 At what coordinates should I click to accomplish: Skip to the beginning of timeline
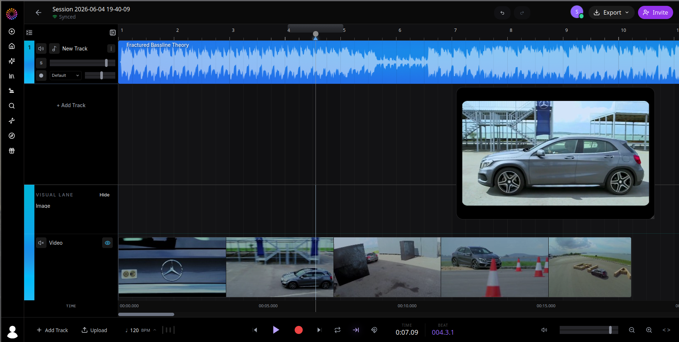255,330
